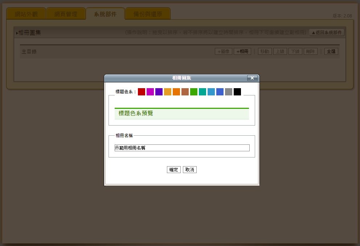
Task: Pick the gray title color swatch
Action: pyautogui.click(x=229, y=92)
